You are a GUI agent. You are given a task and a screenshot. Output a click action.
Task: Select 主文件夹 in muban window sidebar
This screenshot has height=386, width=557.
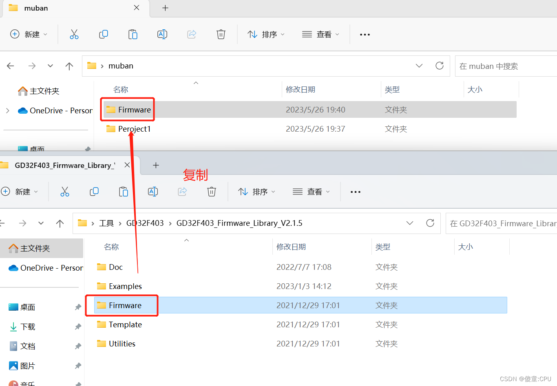[39, 91]
